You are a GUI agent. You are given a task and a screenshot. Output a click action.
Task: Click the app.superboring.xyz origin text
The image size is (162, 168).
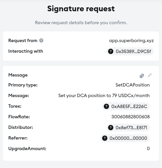[131, 41]
